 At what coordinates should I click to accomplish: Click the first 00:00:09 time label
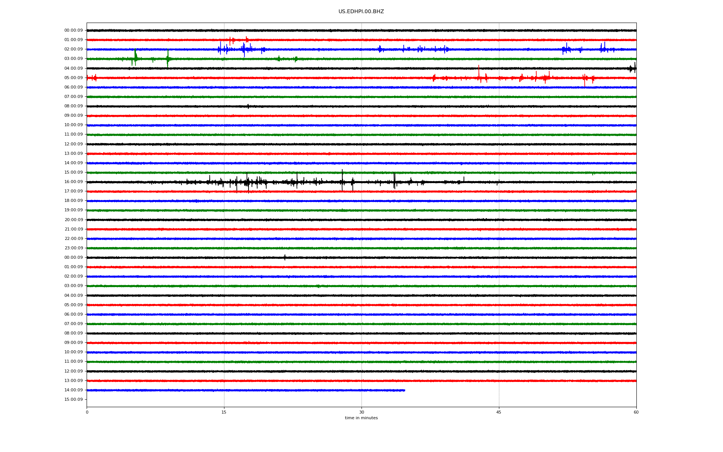[73, 31]
